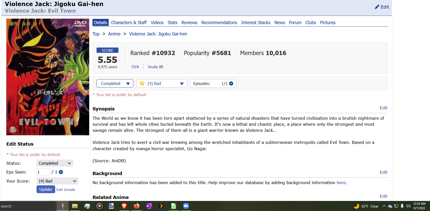Open the weather widget showing 62°F Clear
The height and width of the screenshot is (211, 430).
click(x=366, y=206)
